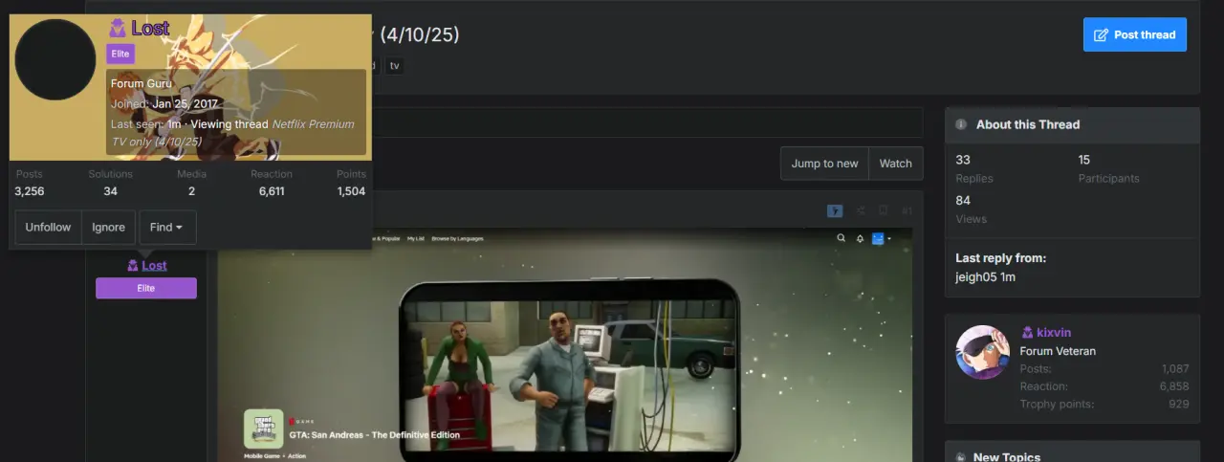Click the Forum Guru title in popup

[x=142, y=84]
